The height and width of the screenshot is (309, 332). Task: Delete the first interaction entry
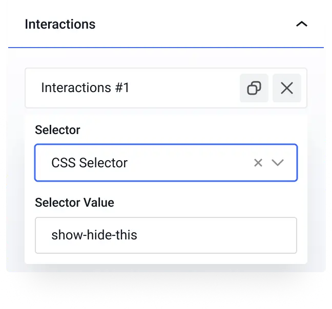click(287, 88)
